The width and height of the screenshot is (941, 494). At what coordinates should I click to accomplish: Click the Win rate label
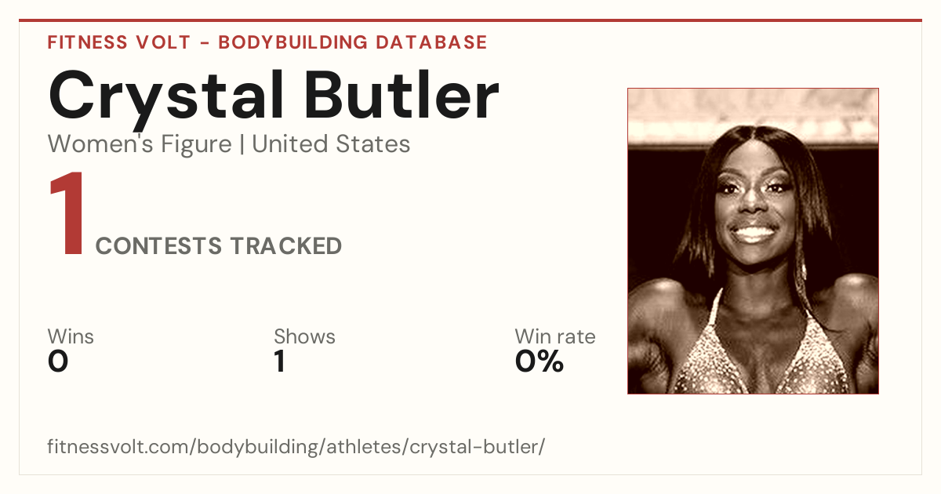tap(555, 336)
